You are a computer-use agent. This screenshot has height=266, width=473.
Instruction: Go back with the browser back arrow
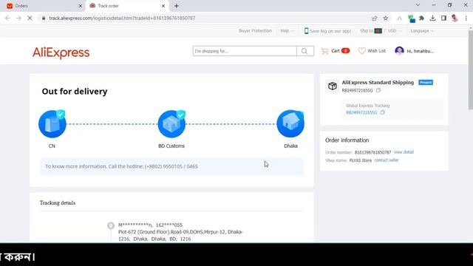(x=7, y=18)
